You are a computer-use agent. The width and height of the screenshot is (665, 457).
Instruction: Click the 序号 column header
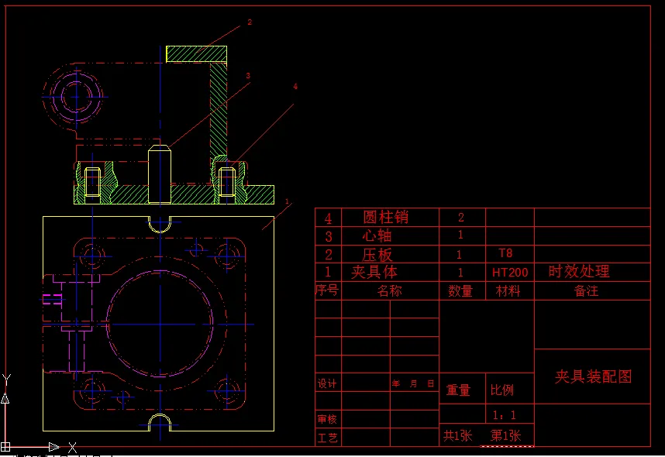[x=327, y=290]
